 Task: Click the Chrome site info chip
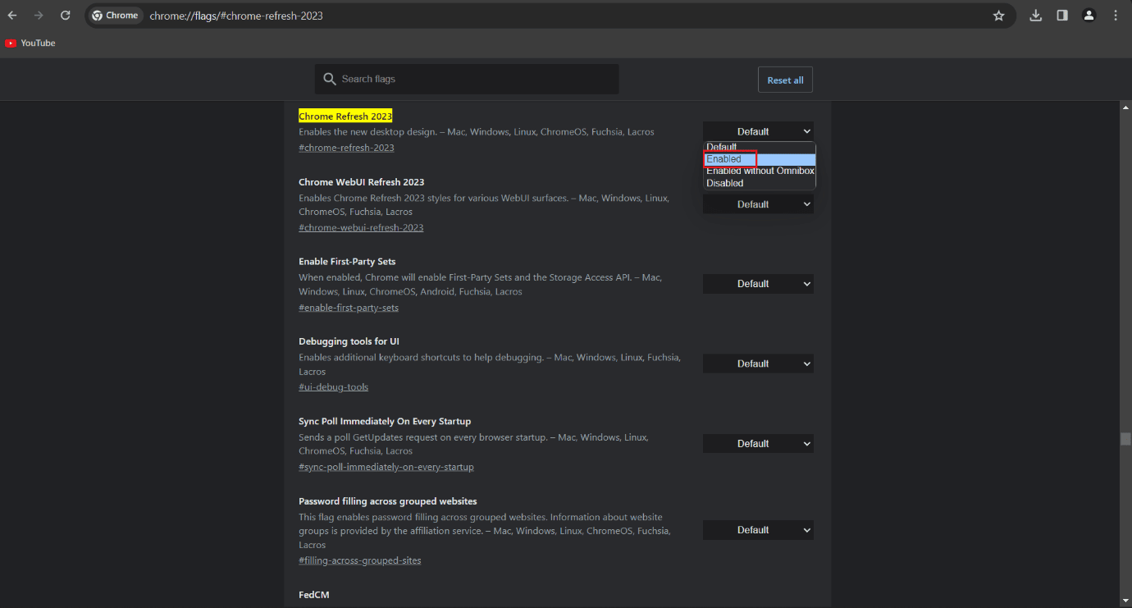pos(115,16)
